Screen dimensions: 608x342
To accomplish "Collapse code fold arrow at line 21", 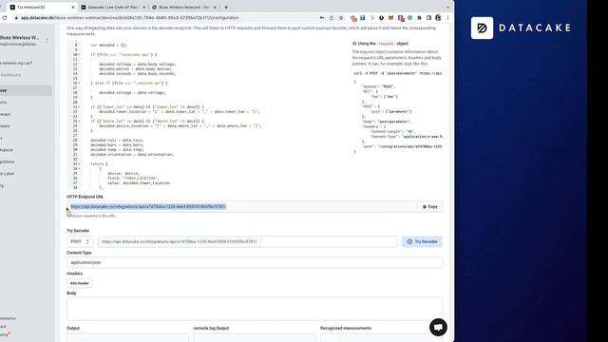I will (80, 107).
